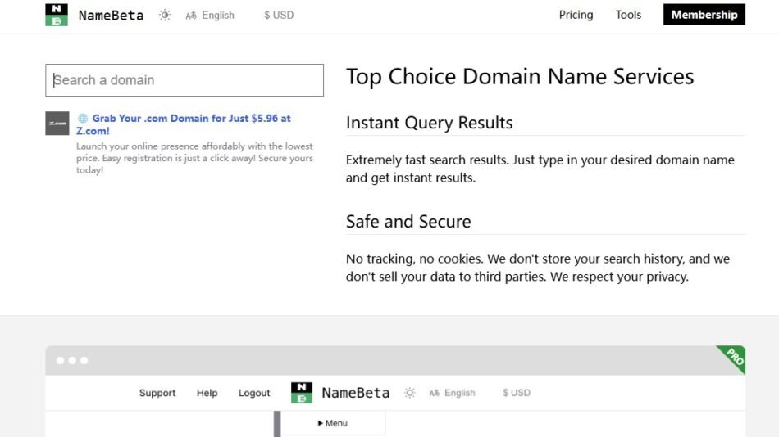
Task: Click the Safe and Secure heading
Action: tap(408, 221)
